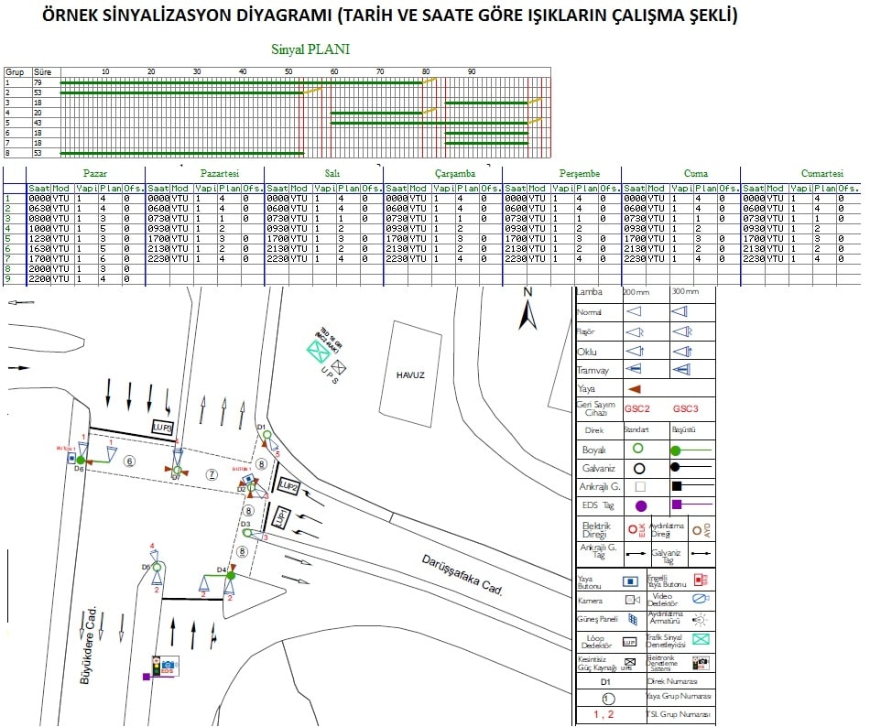Click the LUP3 loop detector box
The height and width of the screenshot is (727, 870).
[x=162, y=428]
